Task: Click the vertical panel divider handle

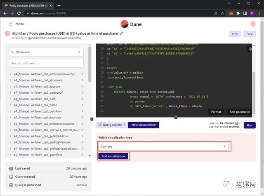Action: tap(92, 119)
